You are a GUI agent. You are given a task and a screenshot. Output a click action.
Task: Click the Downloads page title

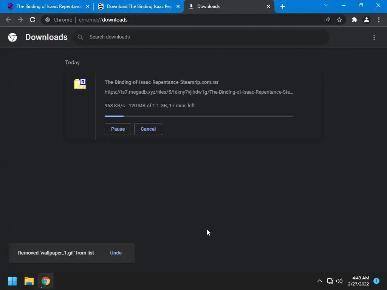pyautogui.click(x=46, y=37)
